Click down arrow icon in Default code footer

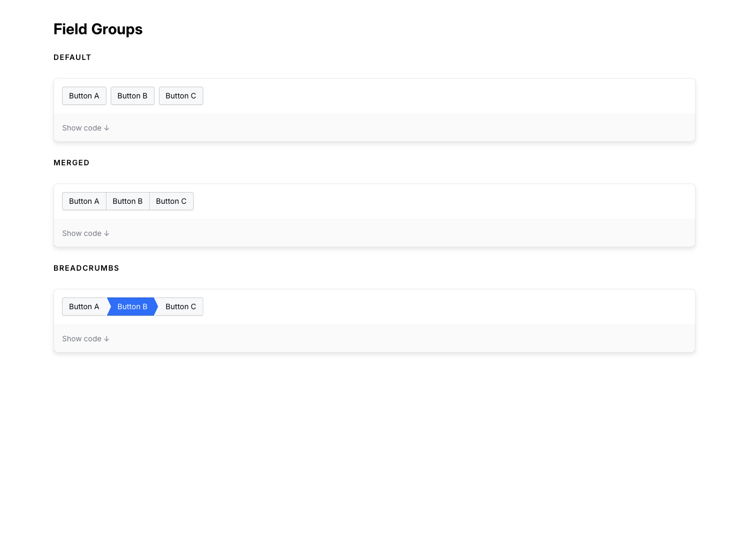(106, 128)
